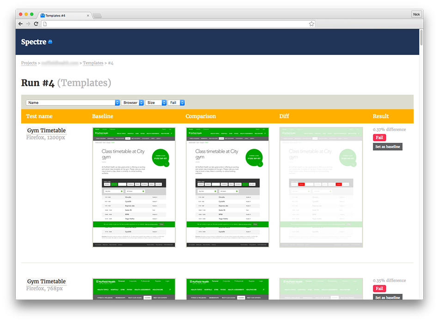The image size is (439, 322).
Task: Open the Browser filter dropdown
Action: [133, 103]
